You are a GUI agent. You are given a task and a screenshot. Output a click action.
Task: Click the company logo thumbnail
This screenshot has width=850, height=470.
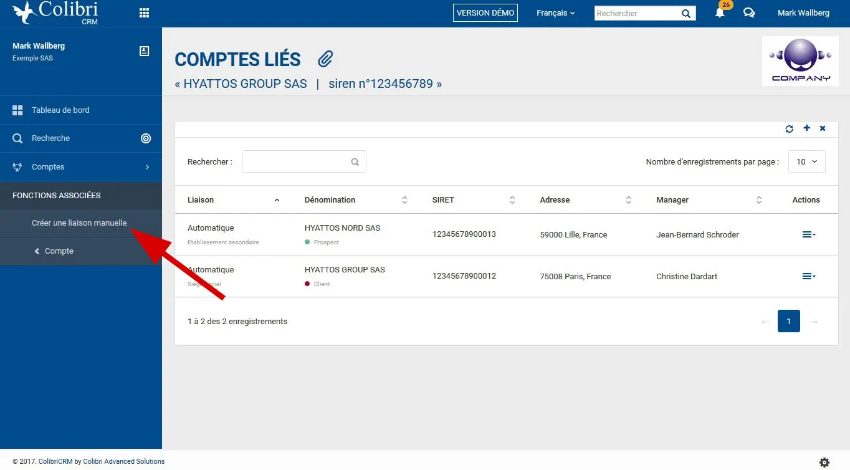(800, 60)
